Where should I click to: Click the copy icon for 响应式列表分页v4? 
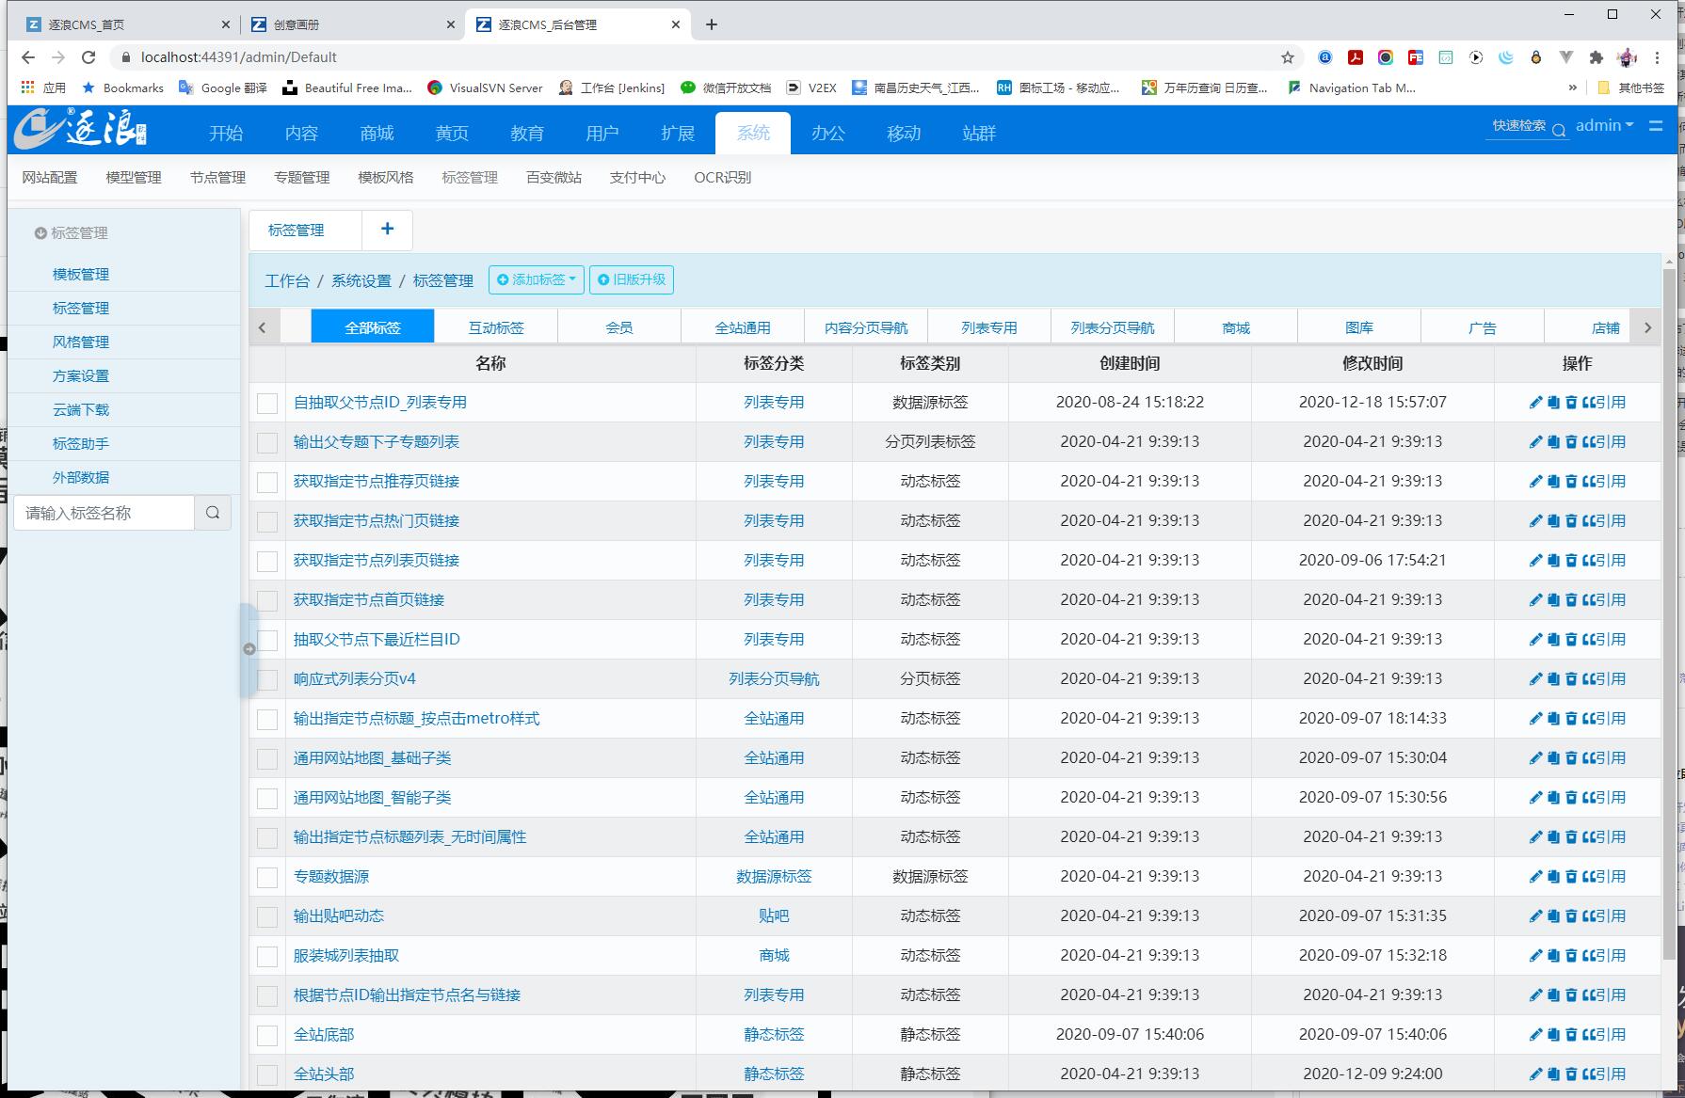click(1551, 678)
